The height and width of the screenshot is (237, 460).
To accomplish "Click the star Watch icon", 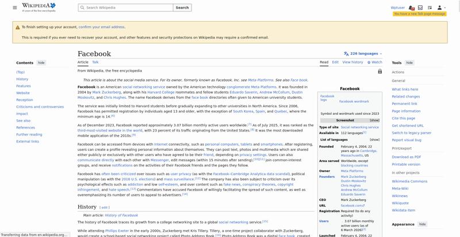I will point(369,63).
